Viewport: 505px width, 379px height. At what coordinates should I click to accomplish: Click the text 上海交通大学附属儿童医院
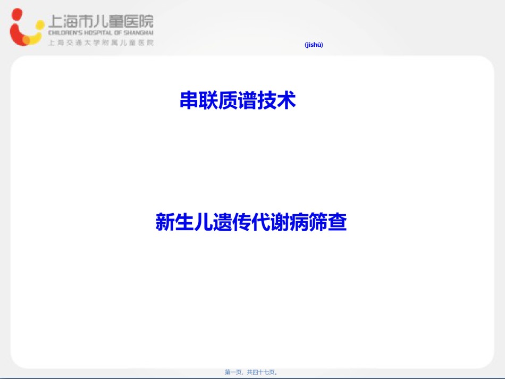tap(101, 43)
